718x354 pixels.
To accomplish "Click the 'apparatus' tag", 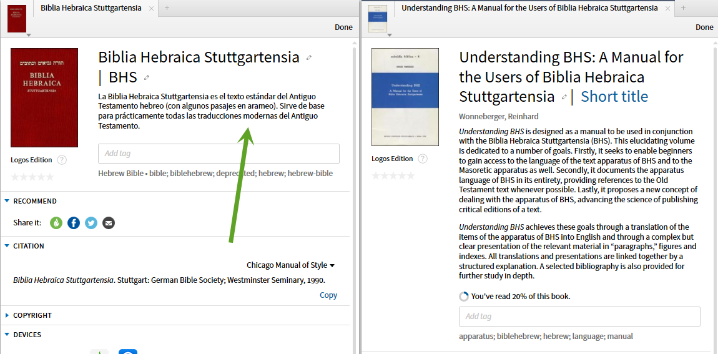I will click(476, 336).
